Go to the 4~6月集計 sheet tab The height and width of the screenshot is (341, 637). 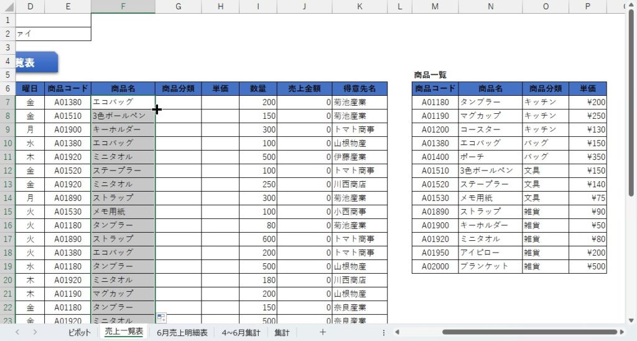tap(241, 332)
